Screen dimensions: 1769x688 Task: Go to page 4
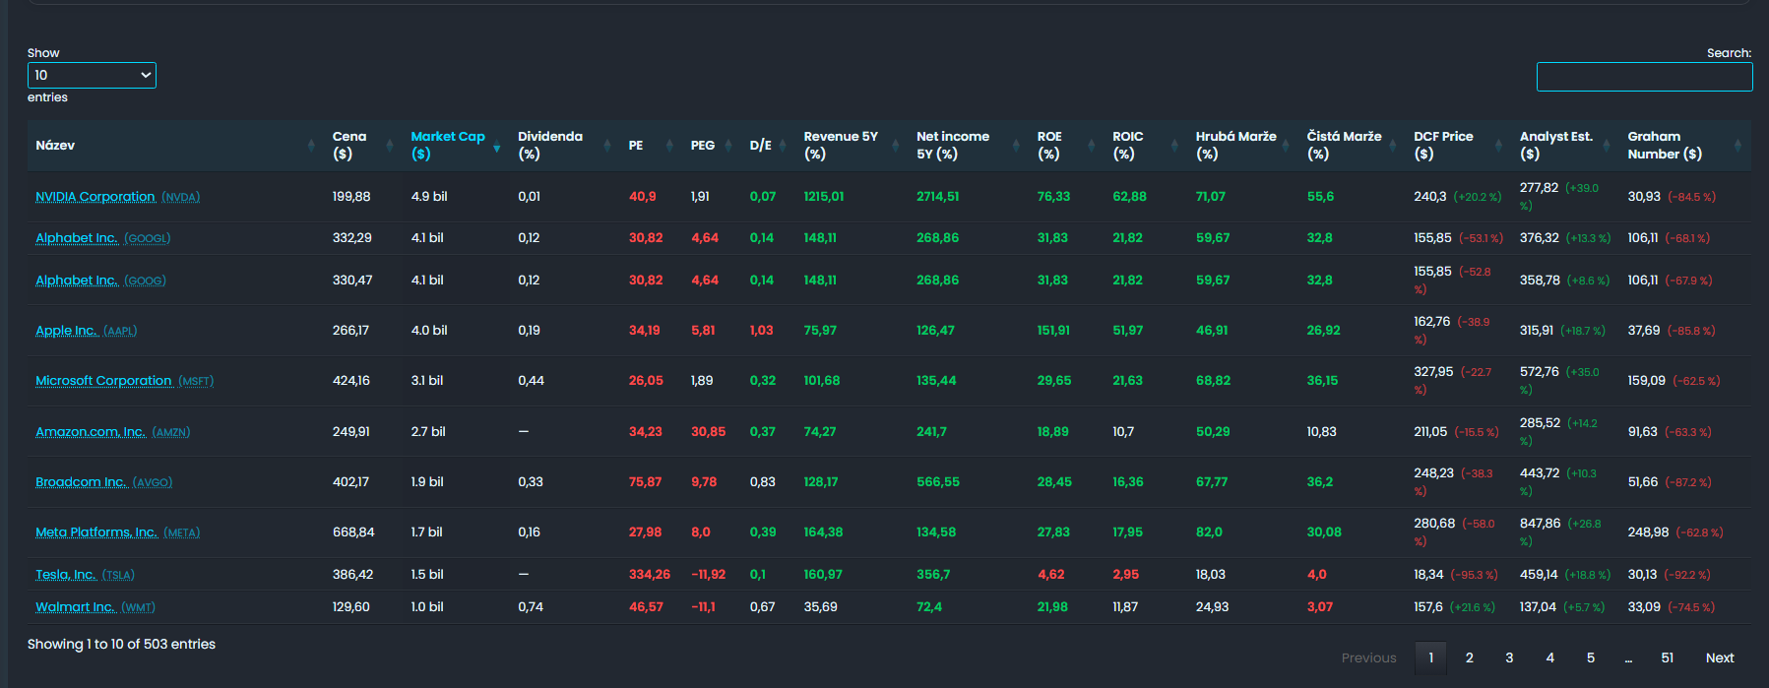coord(1549,657)
